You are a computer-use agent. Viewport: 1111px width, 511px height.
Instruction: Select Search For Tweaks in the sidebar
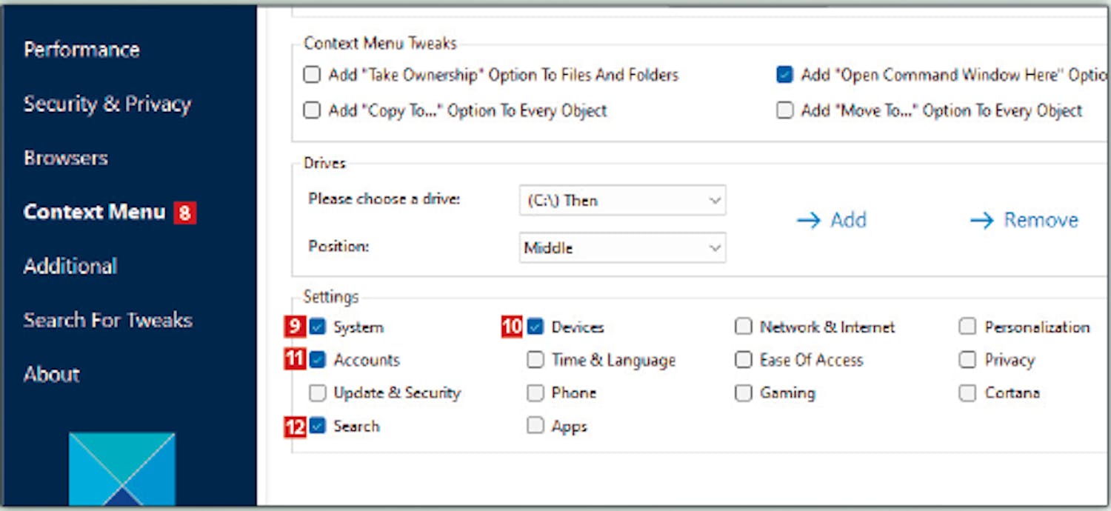(108, 320)
